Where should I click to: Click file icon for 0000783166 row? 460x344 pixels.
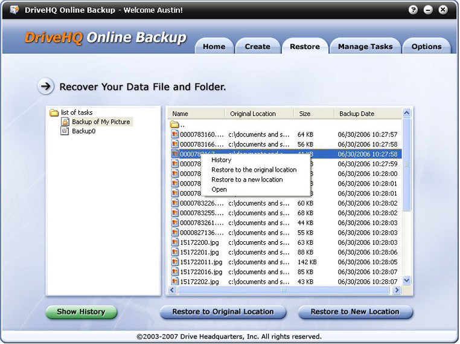tap(175, 144)
